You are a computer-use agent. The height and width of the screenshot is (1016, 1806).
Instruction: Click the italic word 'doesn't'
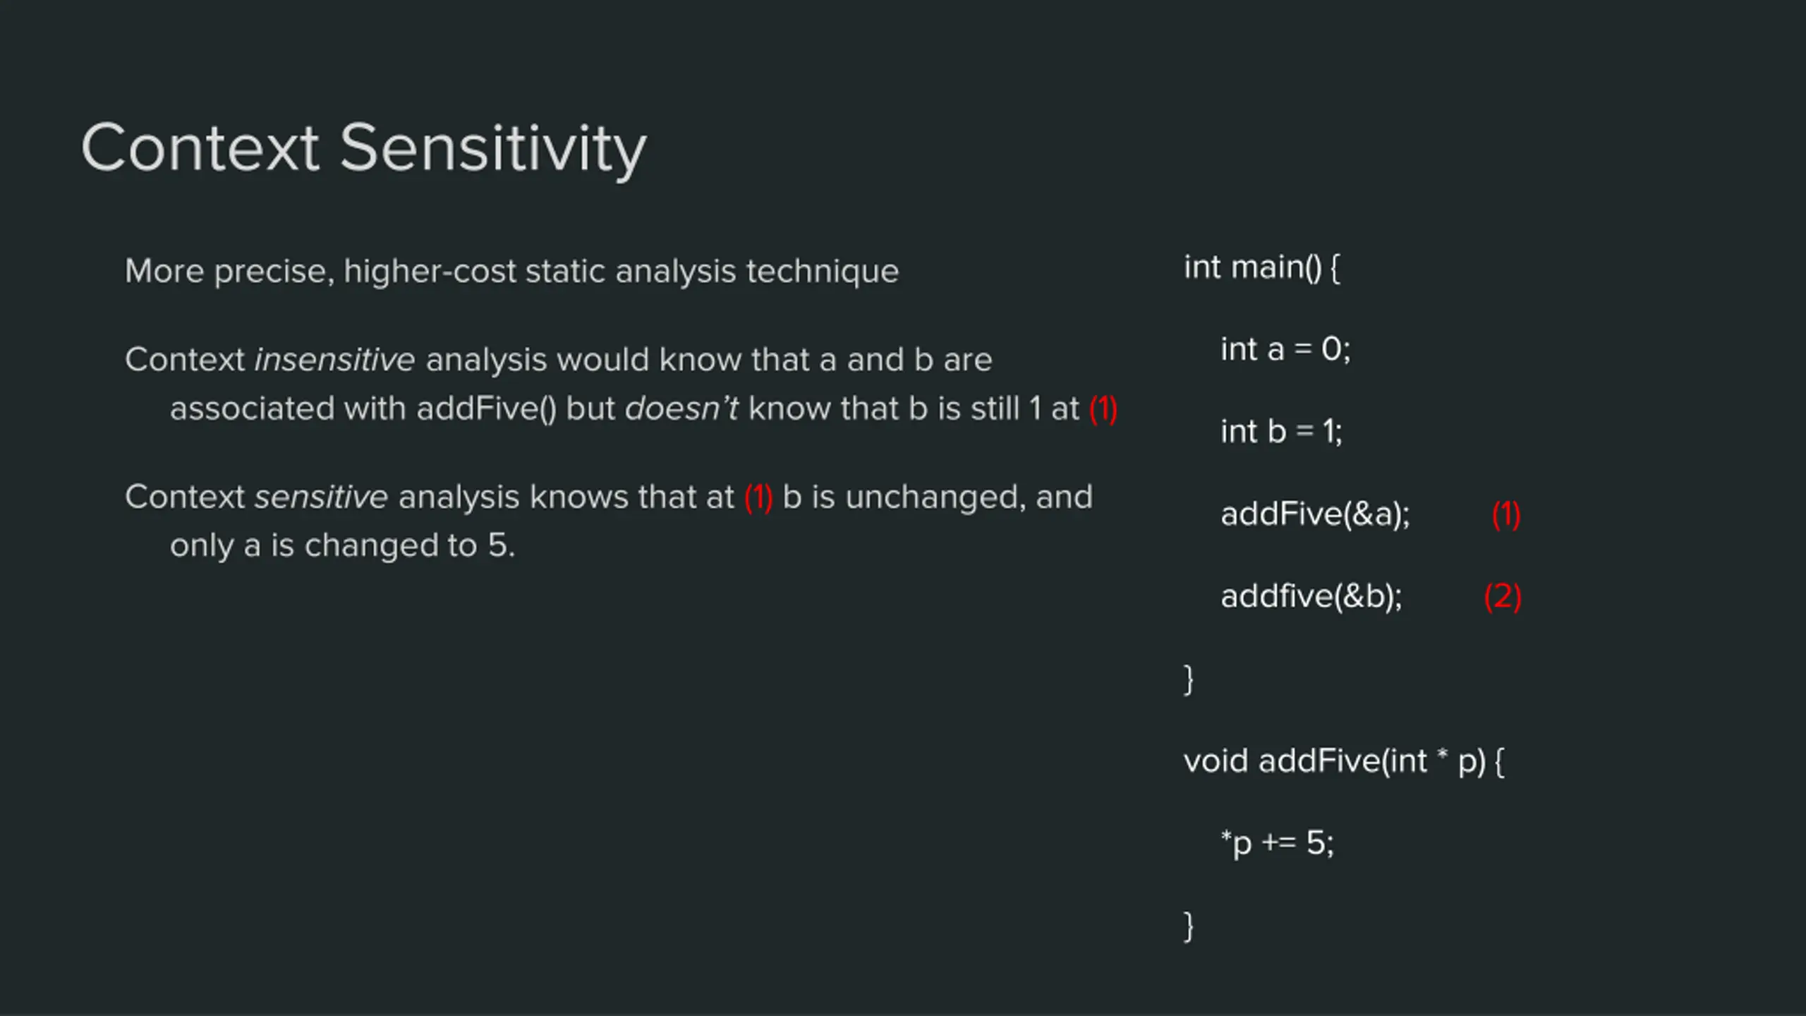point(681,408)
